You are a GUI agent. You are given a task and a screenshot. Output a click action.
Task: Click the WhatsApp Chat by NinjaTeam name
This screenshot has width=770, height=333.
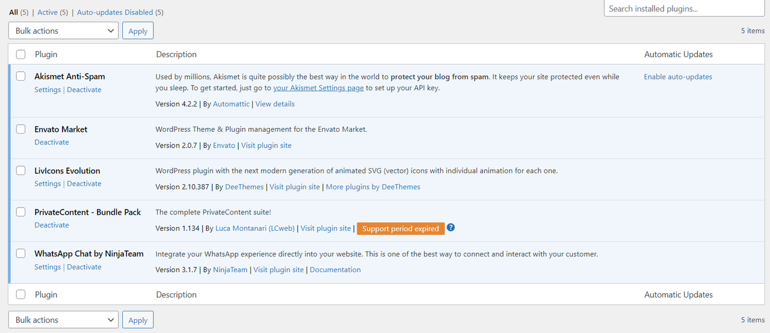pos(89,254)
